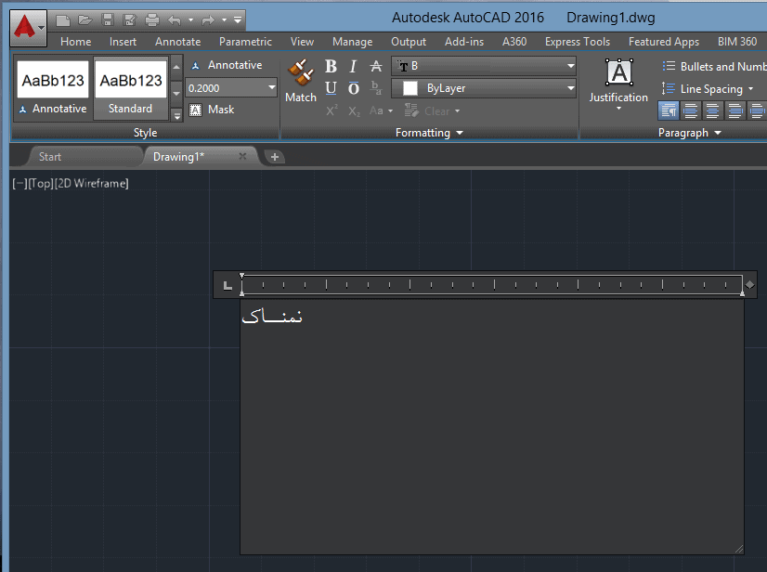Expand the text style gallery
This screenshot has width=767, height=572.
(177, 115)
